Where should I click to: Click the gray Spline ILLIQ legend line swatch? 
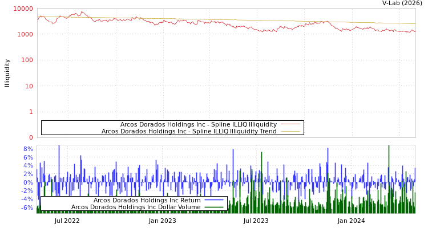(x=290, y=124)
